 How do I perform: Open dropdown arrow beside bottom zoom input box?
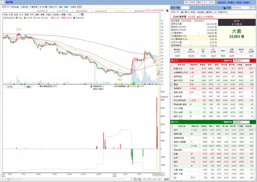(x=132, y=179)
